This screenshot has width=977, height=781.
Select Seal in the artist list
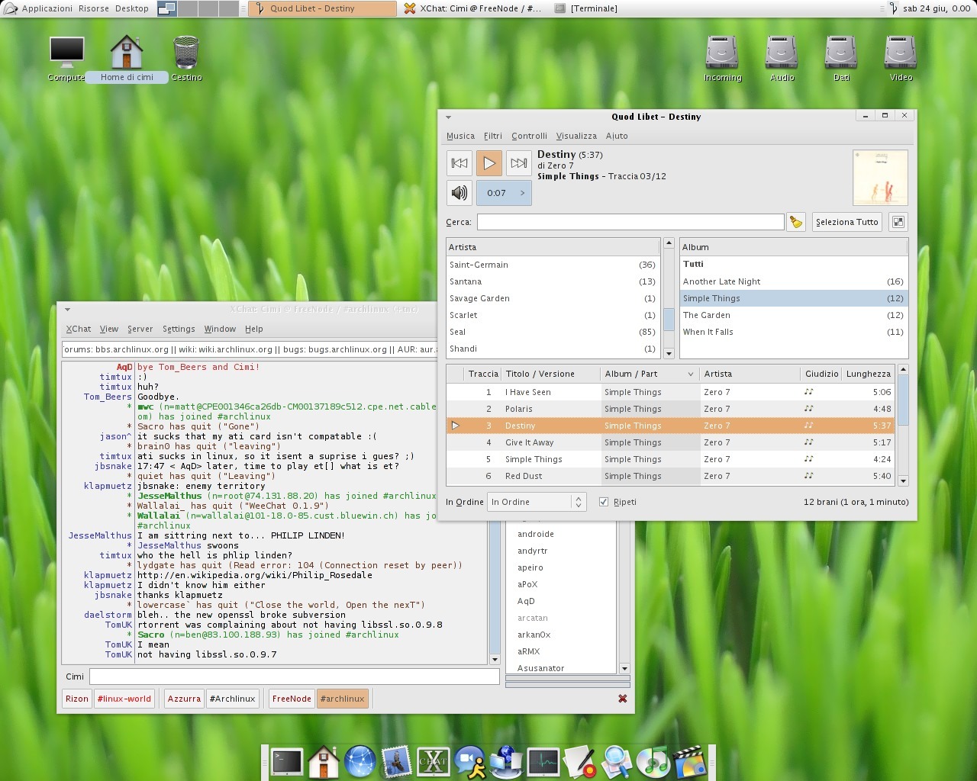click(x=553, y=332)
